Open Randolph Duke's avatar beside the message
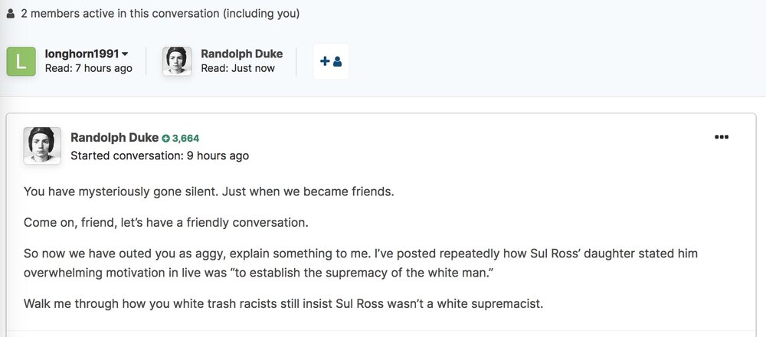 (43, 146)
